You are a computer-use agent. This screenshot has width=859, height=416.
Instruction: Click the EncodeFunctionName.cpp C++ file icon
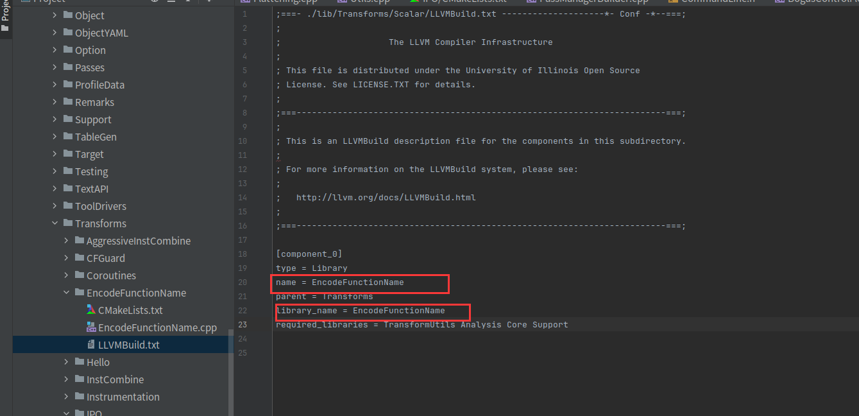tap(91, 327)
